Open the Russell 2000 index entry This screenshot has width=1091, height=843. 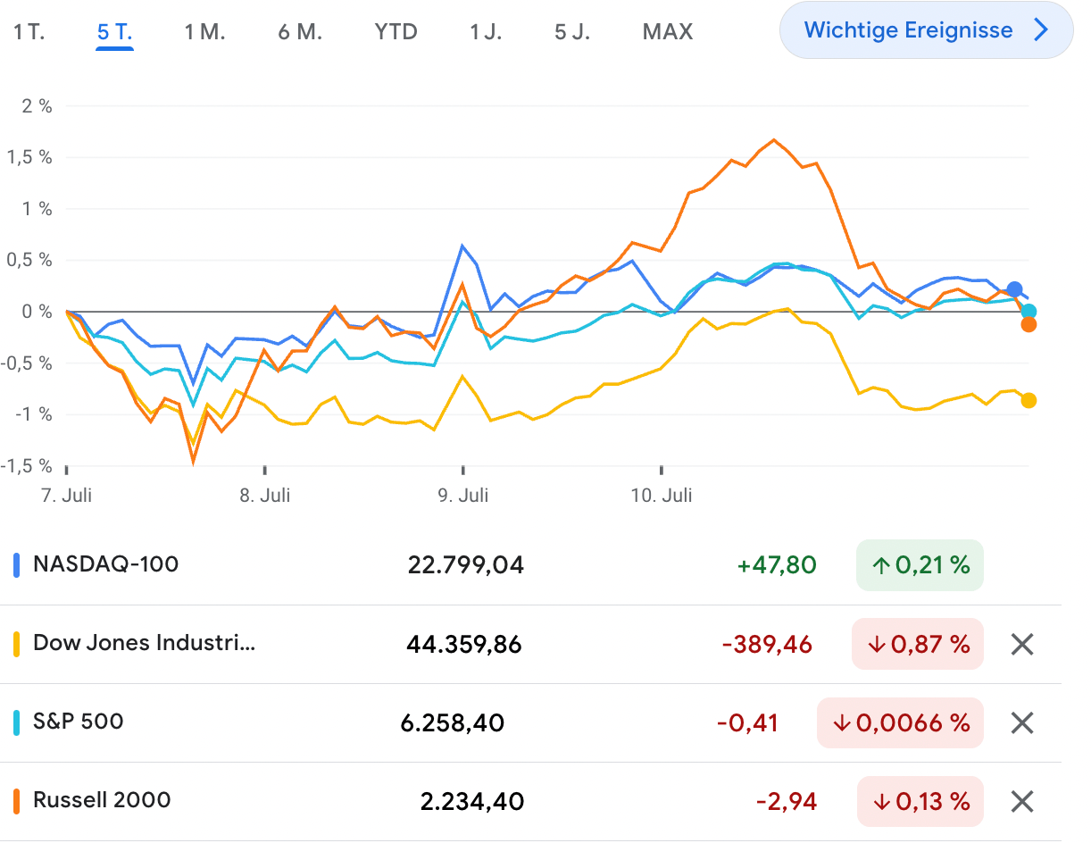(x=102, y=800)
